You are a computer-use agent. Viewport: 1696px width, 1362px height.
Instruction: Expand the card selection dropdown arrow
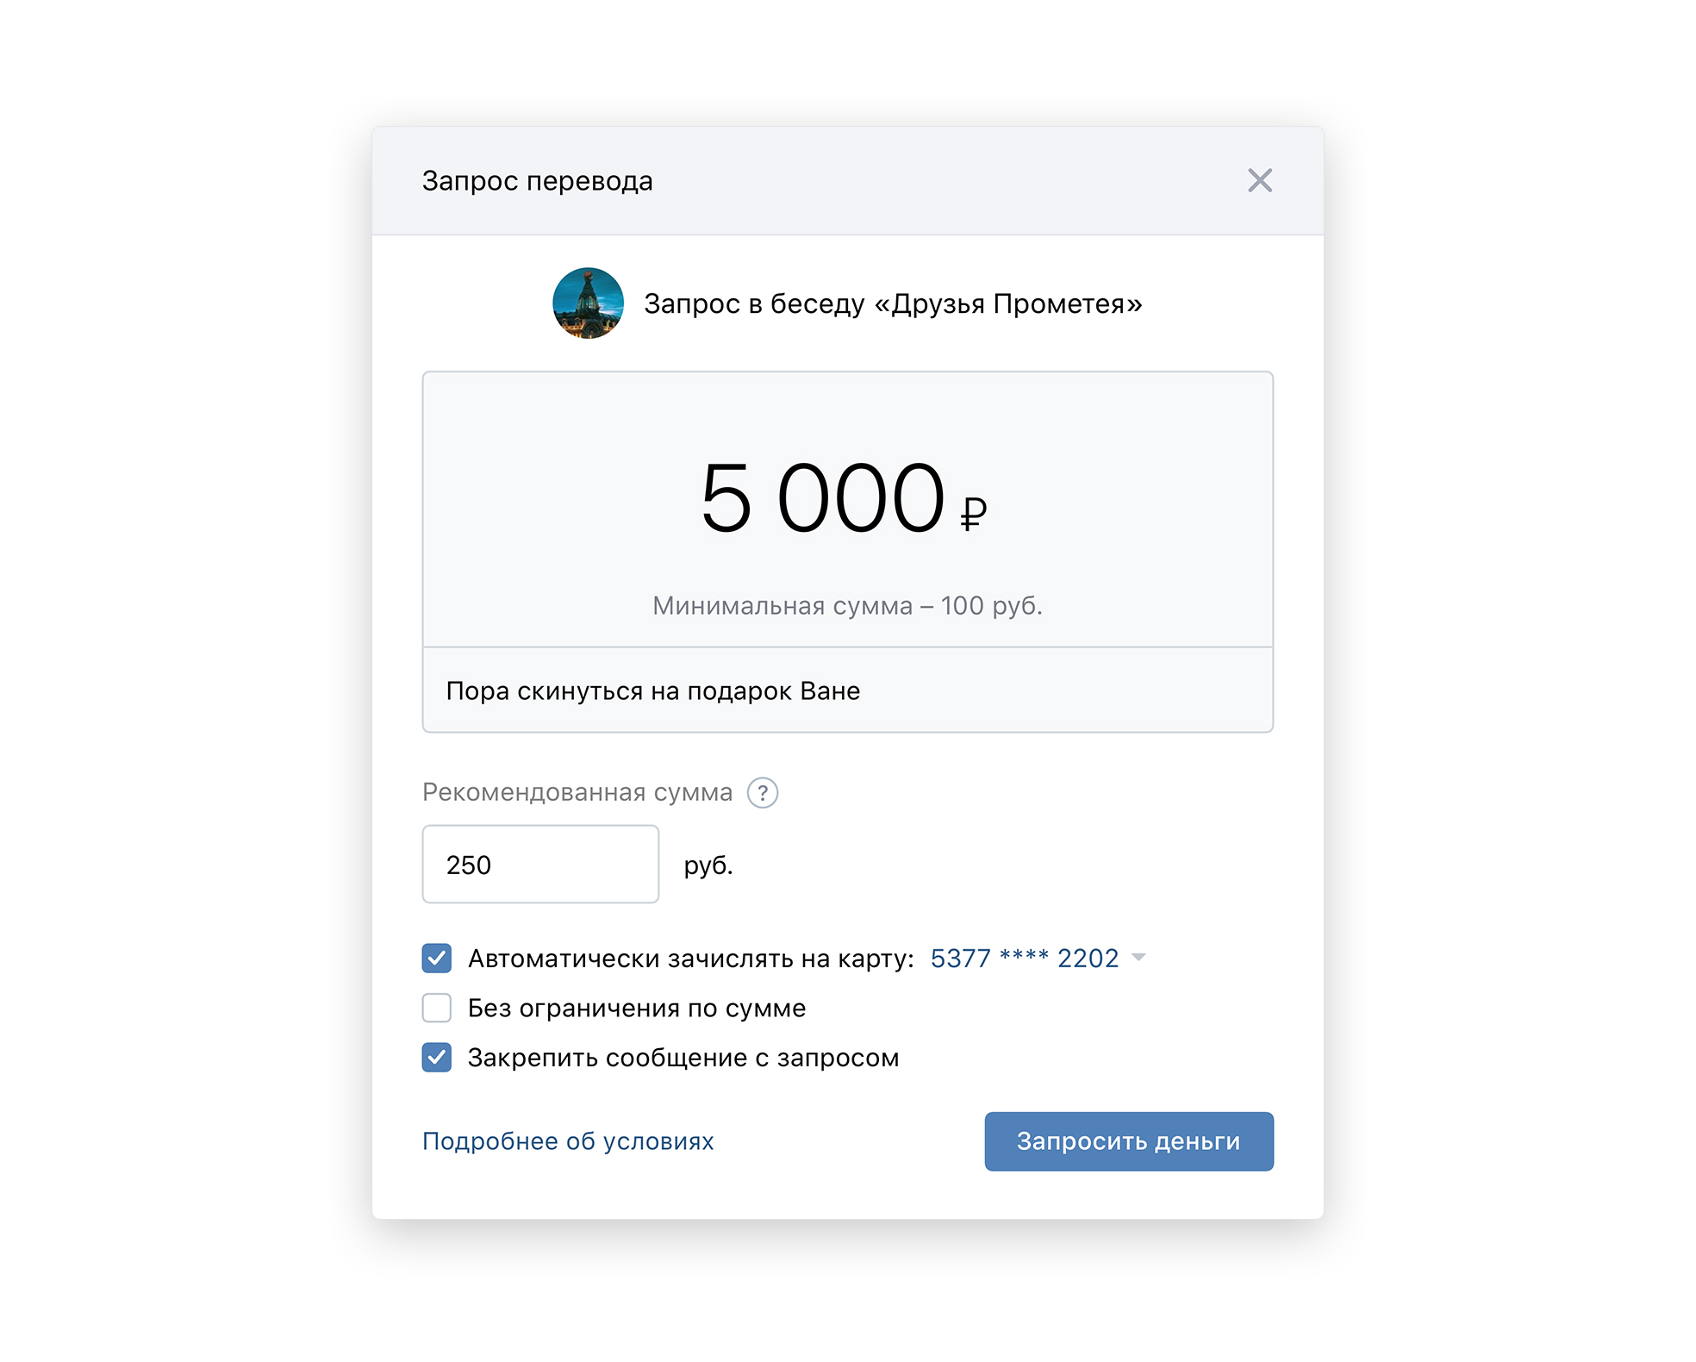point(1138,958)
